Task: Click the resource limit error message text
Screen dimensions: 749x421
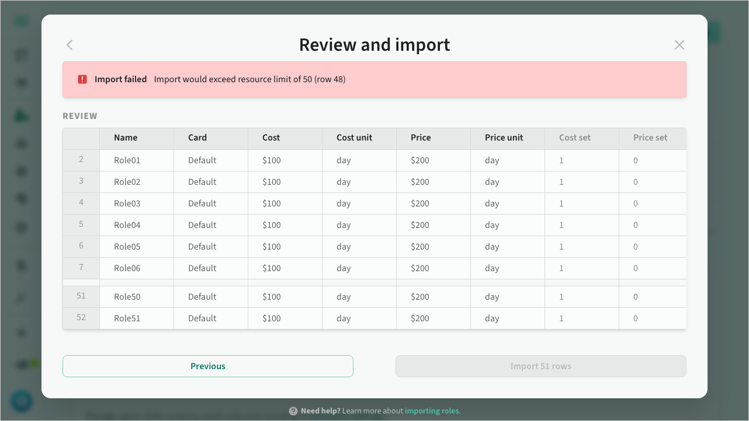Action: coord(249,79)
